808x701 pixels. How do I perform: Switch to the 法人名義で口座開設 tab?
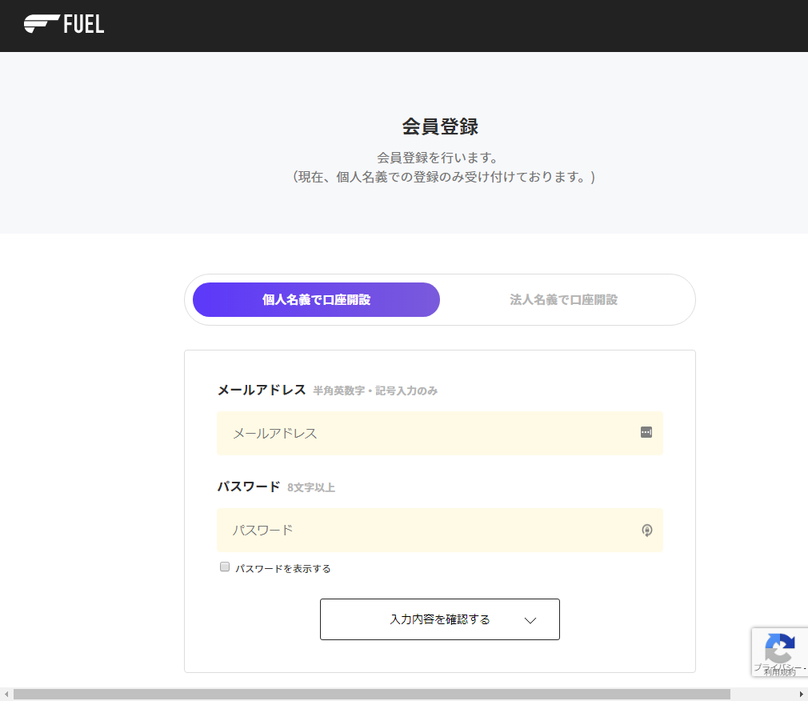(x=563, y=300)
